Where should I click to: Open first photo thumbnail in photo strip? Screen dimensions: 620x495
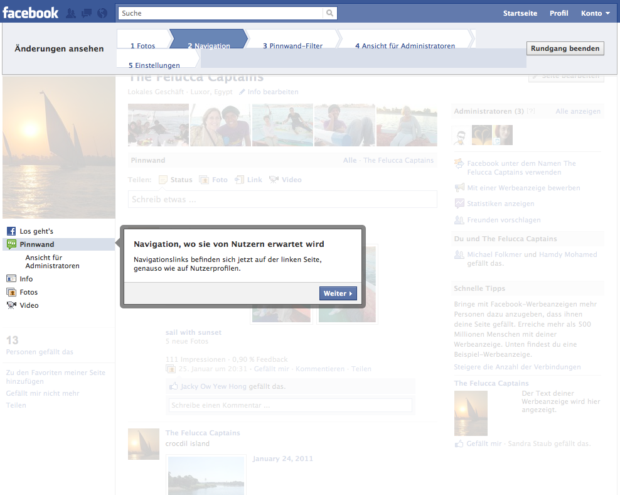(158, 125)
